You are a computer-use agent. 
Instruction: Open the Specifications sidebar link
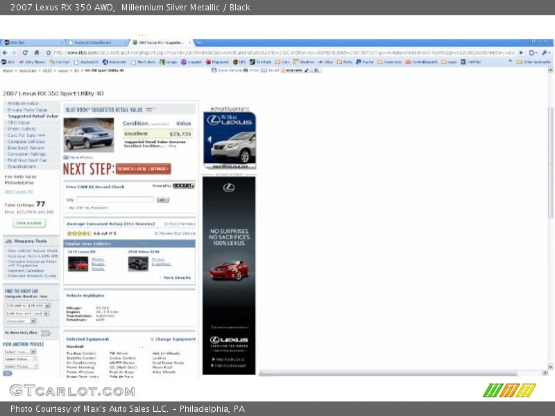click(x=22, y=166)
